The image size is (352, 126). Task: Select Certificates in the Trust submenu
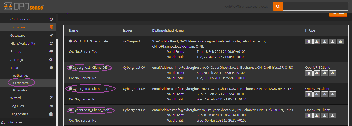21,83
